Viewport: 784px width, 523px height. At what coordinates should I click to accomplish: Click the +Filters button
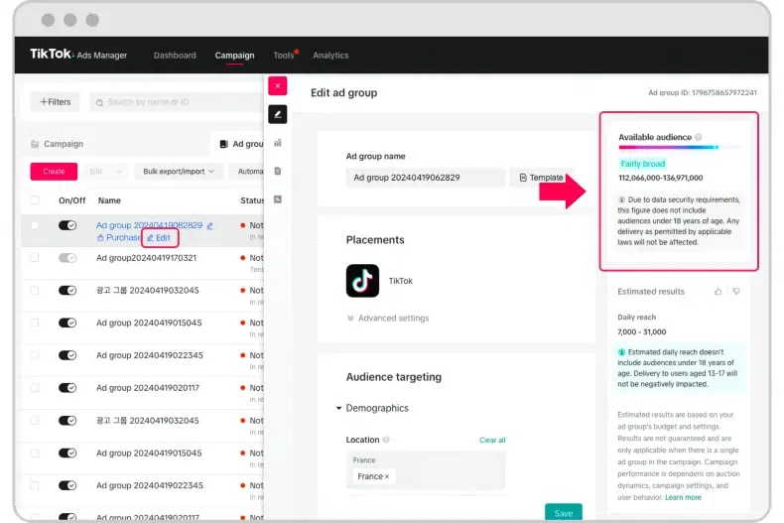pos(55,102)
